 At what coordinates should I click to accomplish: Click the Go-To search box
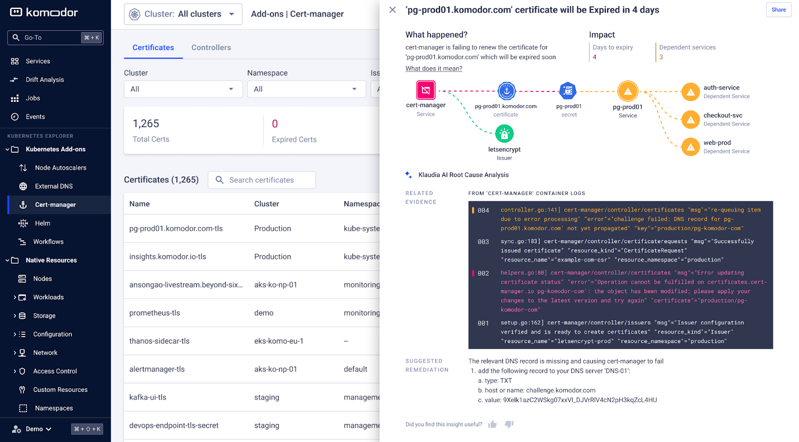(x=55, y=37)
